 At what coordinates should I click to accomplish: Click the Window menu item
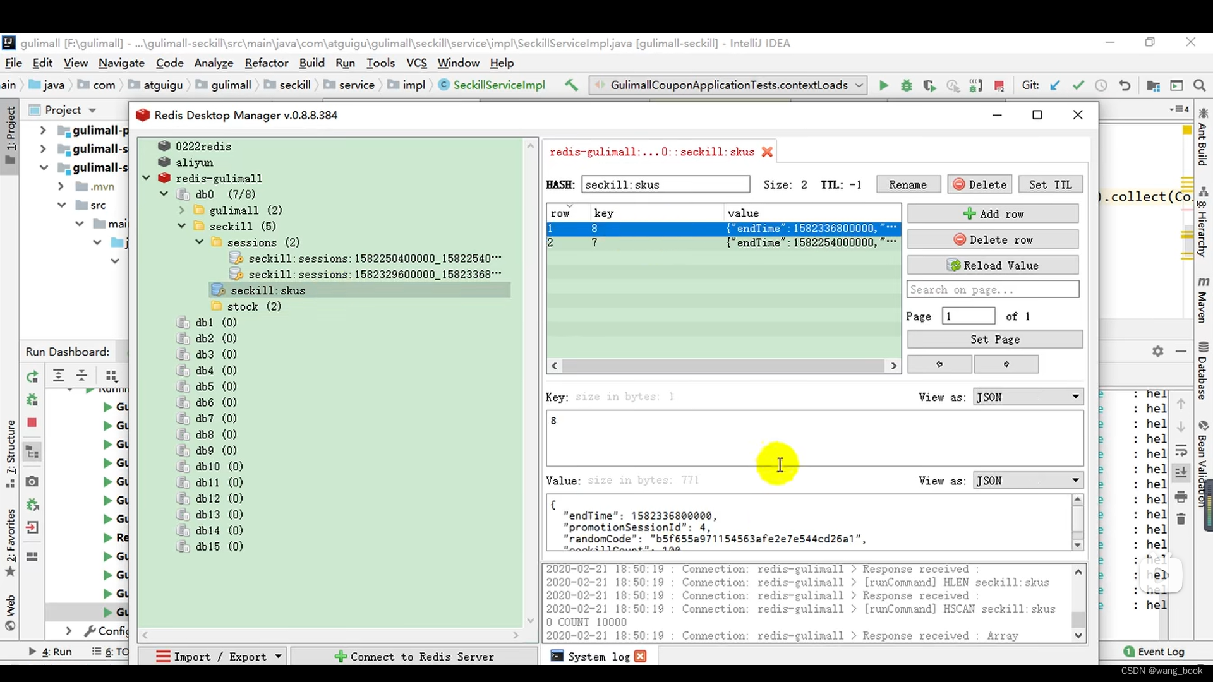(x=458, y=63)
